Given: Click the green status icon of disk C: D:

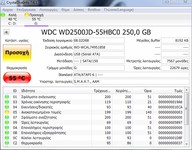Looking at the screenshot, I should point(3,15).
